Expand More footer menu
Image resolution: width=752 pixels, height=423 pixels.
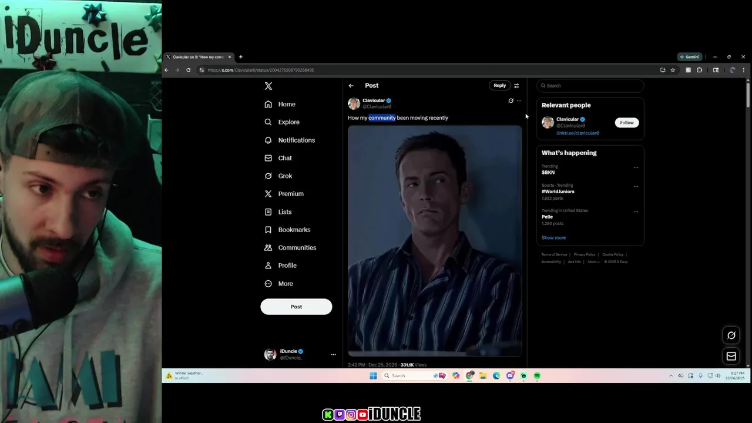[593, 262]
